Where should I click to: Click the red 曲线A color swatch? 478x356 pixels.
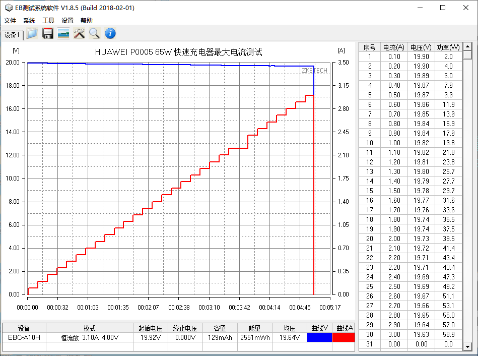coord(345,337)
